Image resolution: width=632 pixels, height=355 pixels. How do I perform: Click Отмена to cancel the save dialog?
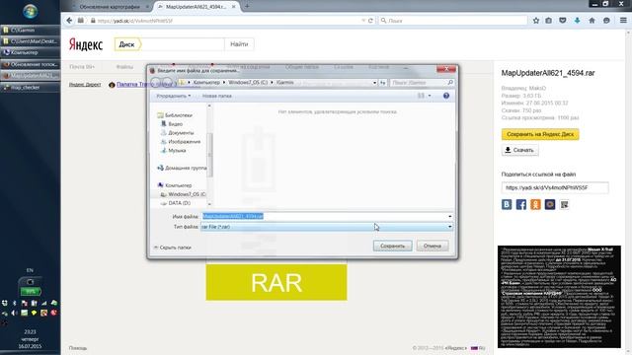point(433,246)
